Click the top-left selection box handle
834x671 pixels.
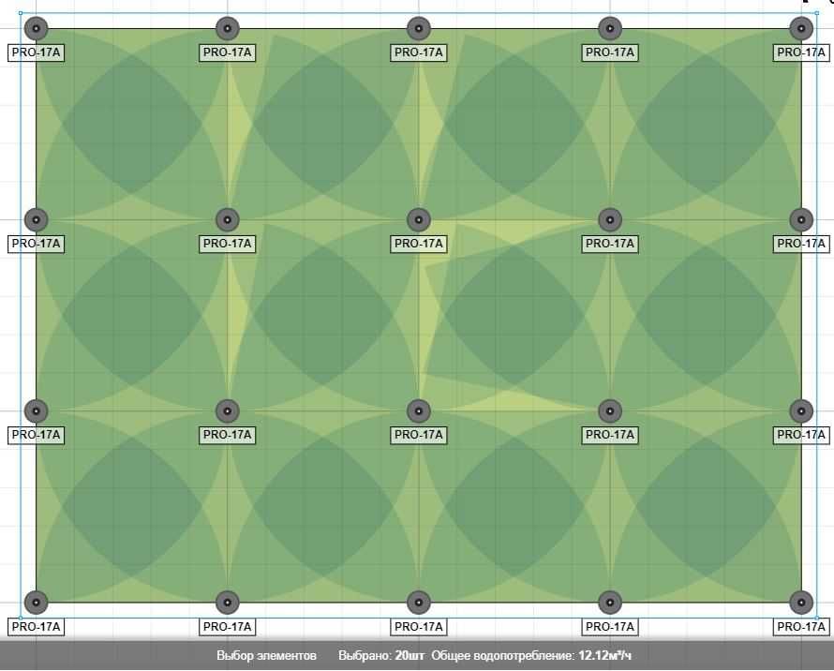pyautogui.click(x=21, y=13)
